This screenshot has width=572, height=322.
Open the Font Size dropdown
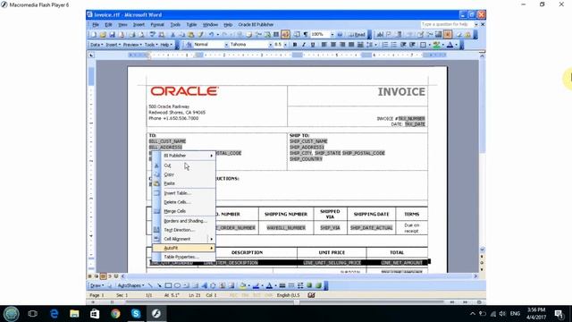(285, 45)
